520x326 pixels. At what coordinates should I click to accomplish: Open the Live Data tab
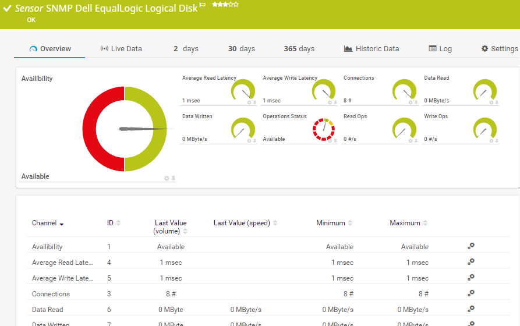pos(121,49)
